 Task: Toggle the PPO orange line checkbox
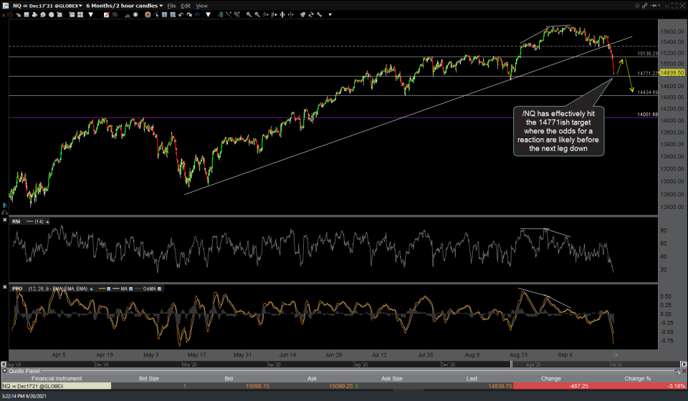tap(108, 289)
